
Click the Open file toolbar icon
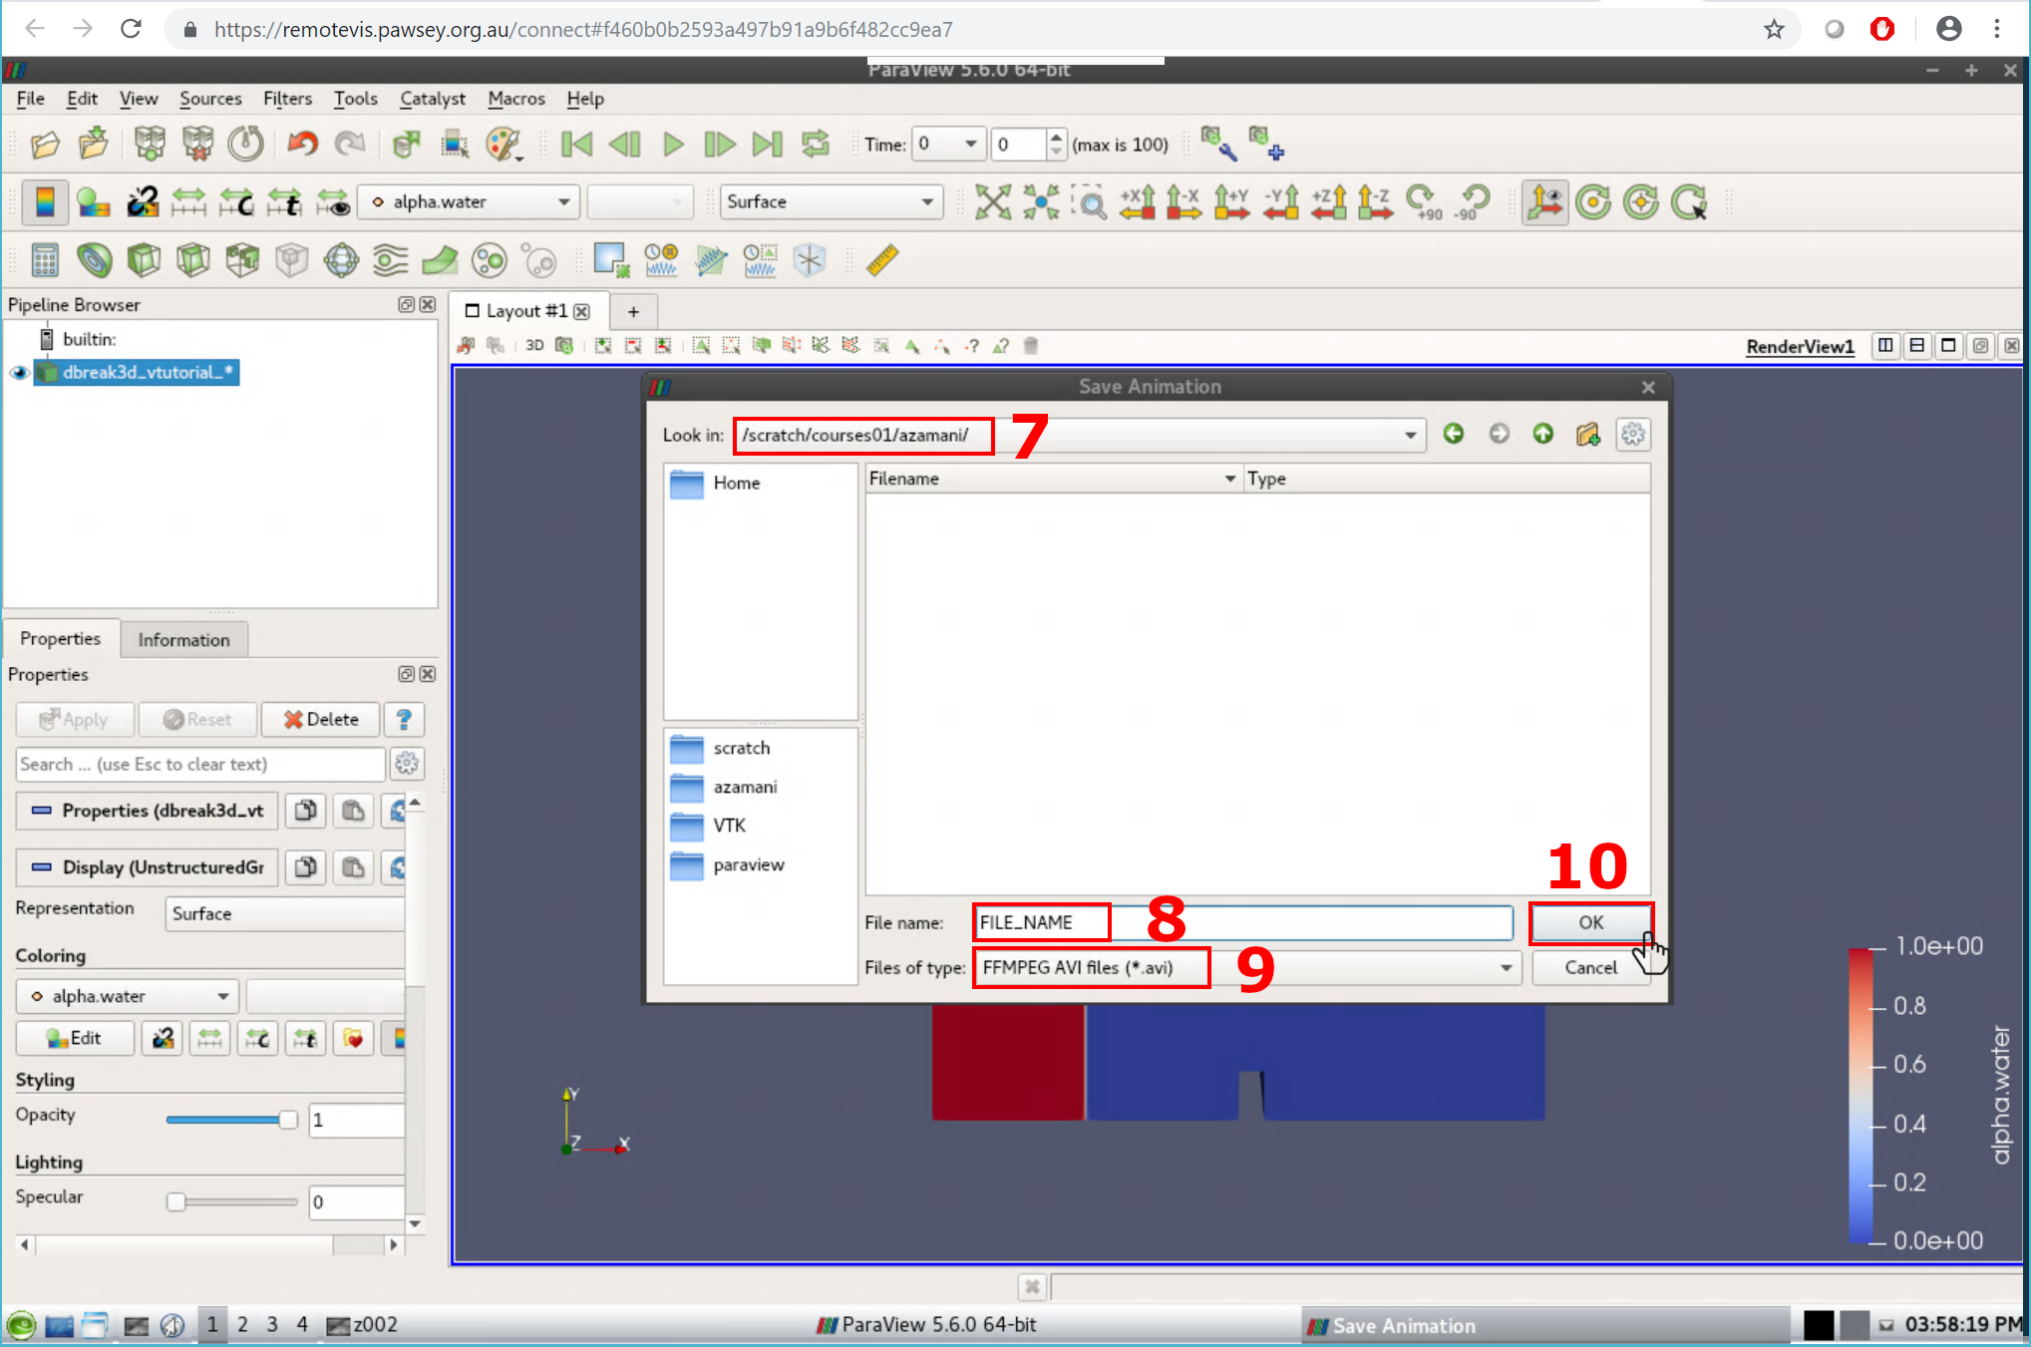click(x=45, y=145)
